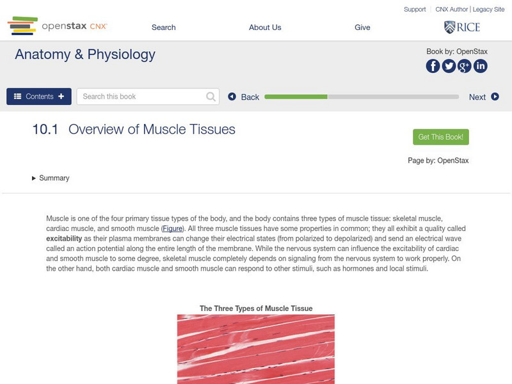Open the Rice University logo link
Image resolution: width=512 pixels, height=384 pixels.
(461, 27)
